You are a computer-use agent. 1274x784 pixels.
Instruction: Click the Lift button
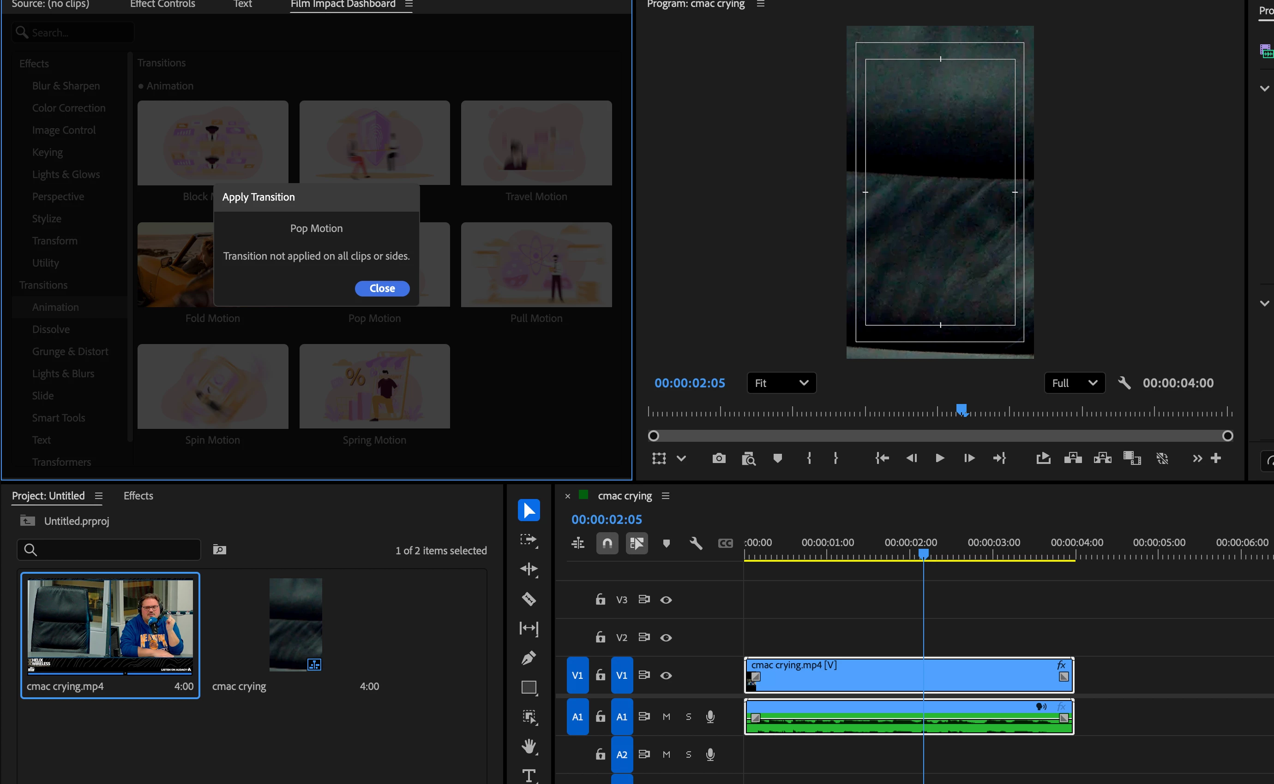1073,458
